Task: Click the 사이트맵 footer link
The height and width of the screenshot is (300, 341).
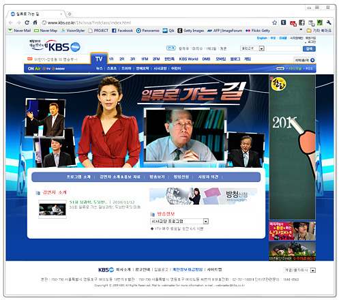Action: coord(214,270)
